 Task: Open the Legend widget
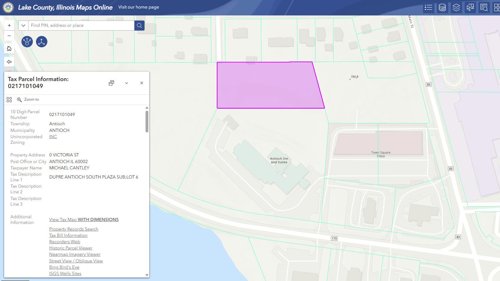[x=428, y=8]
